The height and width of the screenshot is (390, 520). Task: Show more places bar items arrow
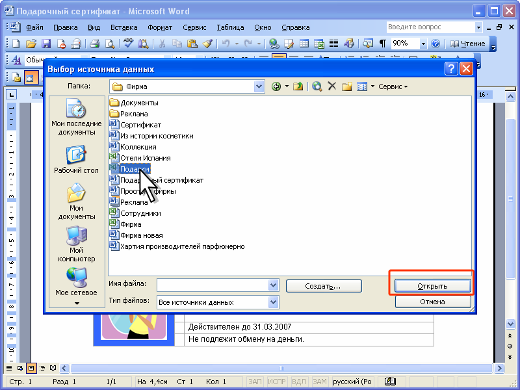(x=77, y=303)
